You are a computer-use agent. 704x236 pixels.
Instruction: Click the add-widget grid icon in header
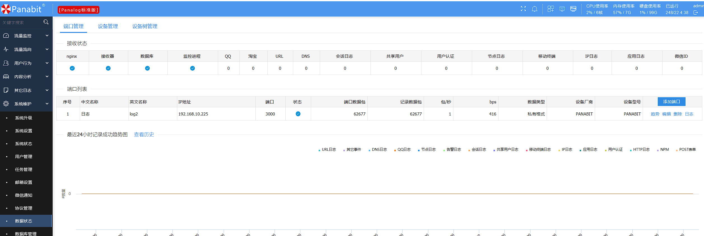point(551,9)
